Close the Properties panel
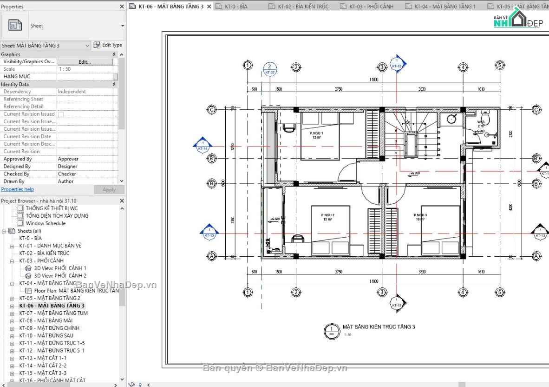This screenshot has height=387, width=549. 122,7
